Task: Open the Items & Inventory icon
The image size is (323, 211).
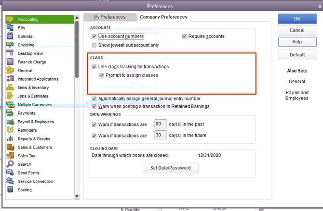Action: 10,87
